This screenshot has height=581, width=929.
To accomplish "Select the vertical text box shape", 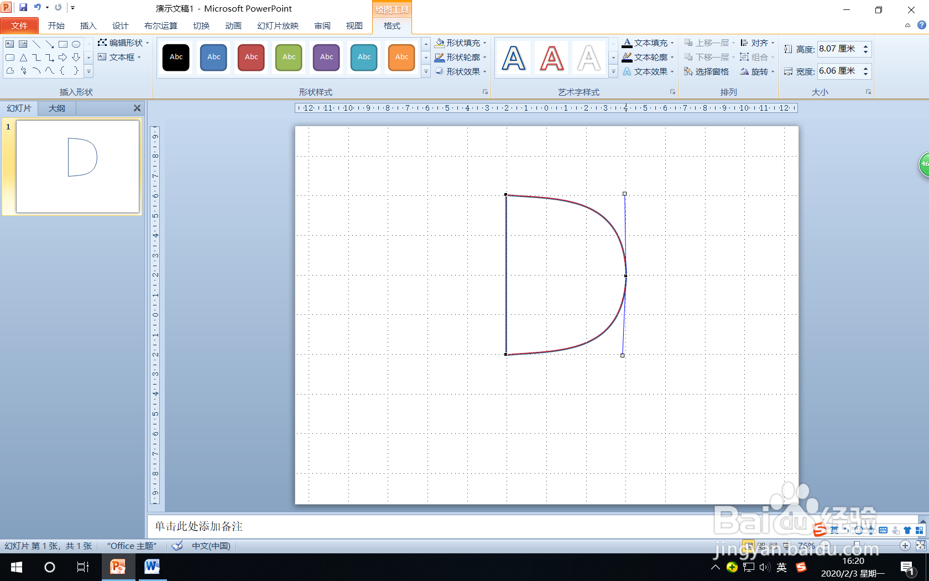I will pyautogui.click(x=23, y=44).
